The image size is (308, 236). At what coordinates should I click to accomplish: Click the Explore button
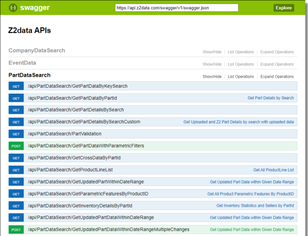point(284,8)
